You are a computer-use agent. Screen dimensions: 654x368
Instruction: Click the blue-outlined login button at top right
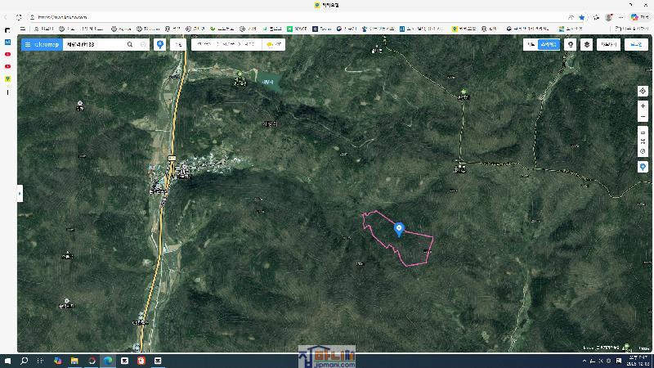coord(635,45)
